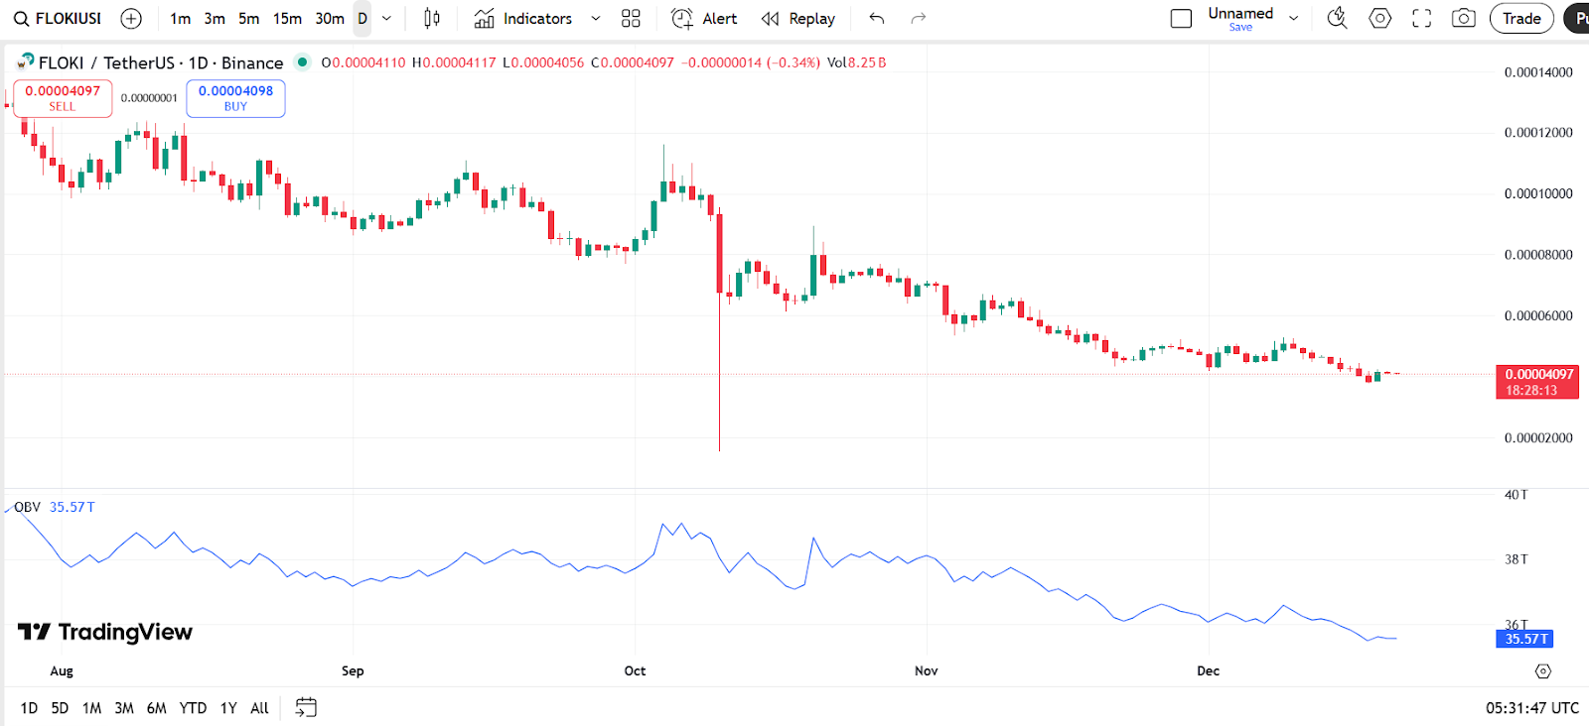Open chart settings hexagon icon

[x=1380, y=19]
